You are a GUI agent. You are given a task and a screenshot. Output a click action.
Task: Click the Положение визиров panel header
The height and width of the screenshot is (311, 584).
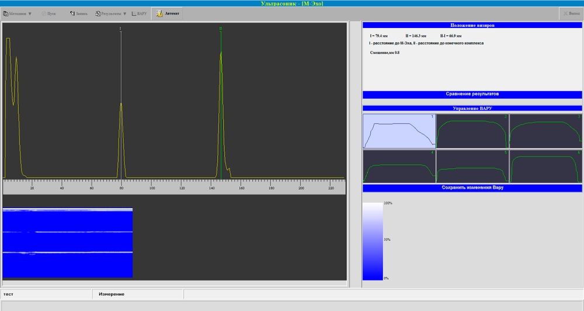(x=472, y=26)
